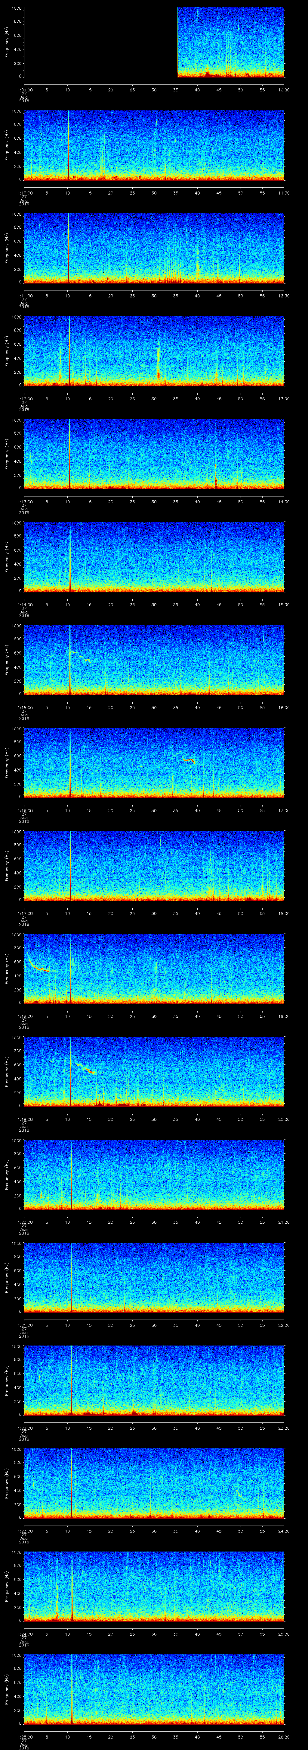Select the "1:16:00" time axis label
The height and width of the screenshot is (1750, 308).
coord(24,810)
